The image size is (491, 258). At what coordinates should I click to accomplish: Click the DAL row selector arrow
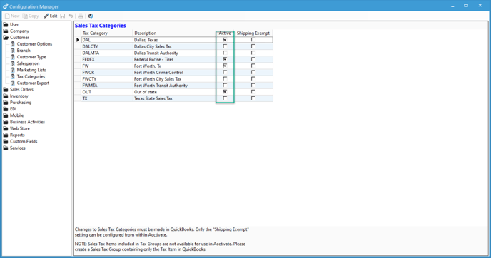[x=78, y=40]
